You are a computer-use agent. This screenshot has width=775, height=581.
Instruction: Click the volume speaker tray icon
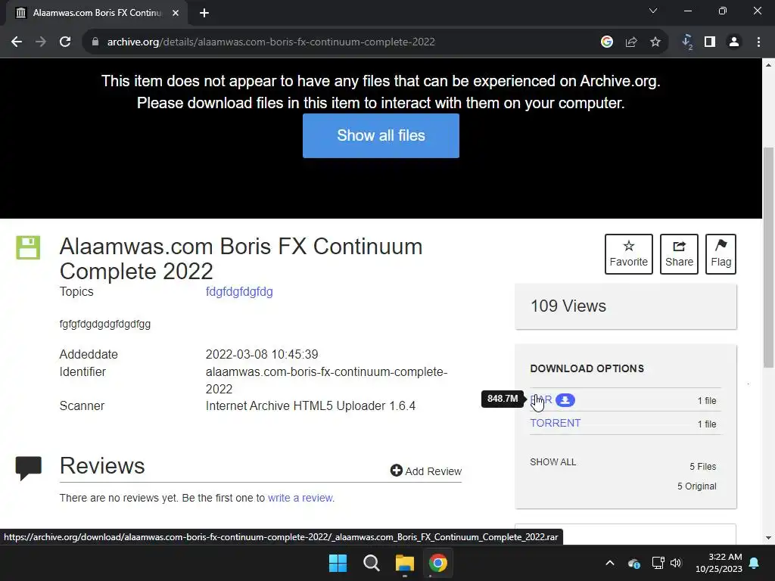tap(676, 563)
